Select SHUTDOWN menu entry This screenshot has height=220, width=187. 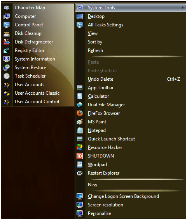tap(131, 156)
